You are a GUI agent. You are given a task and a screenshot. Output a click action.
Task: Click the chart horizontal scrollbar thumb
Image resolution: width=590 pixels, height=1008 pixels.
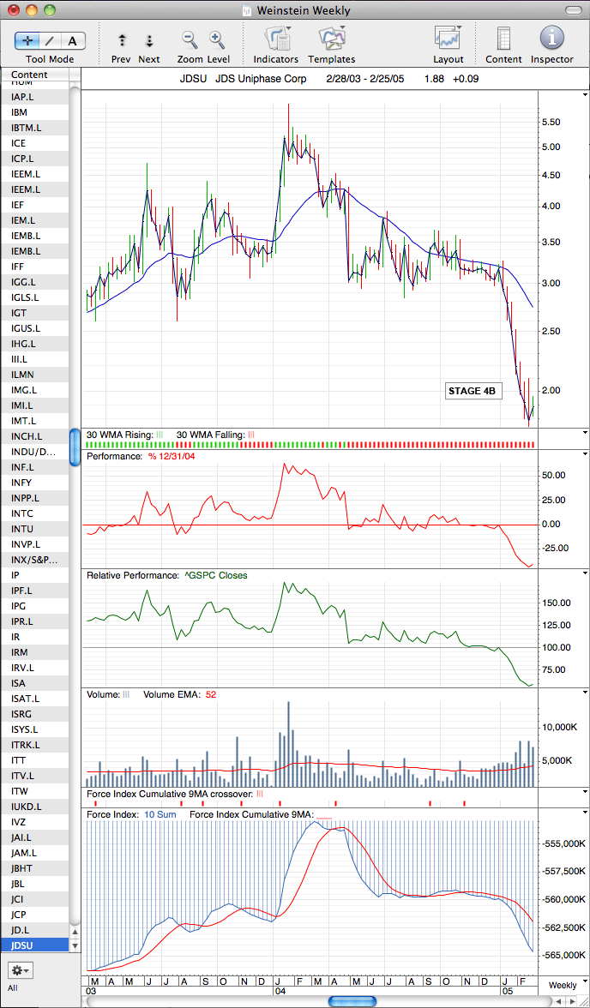coord(352,1001)
